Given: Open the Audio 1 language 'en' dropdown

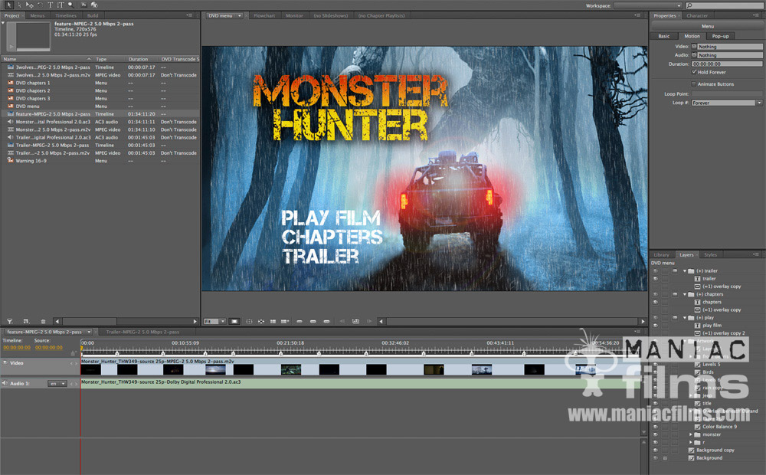Looking at the screenshot, I should 57,384.
